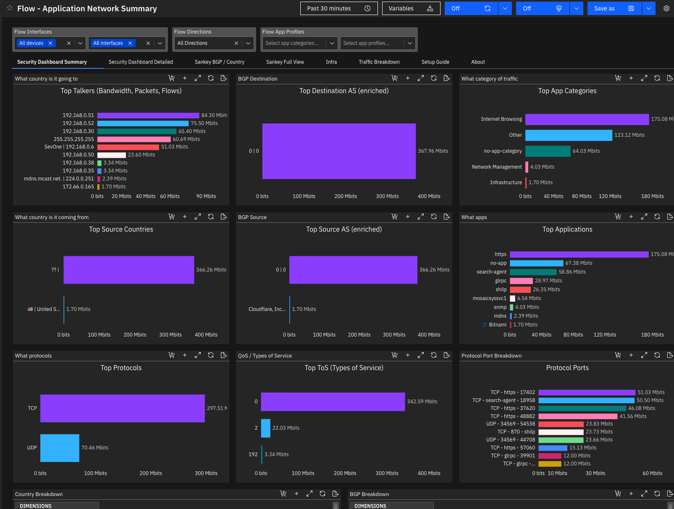Switch to the Sankey Full View tab
This screenshot has height=509, width=674.
(x=285, y=62)
